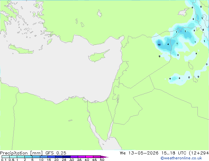Image resolution: width=209 pixels, height=161 pixels.
Task: Click the 20–25 mm dark blue swatch
Action: click(x=59, y=157)
